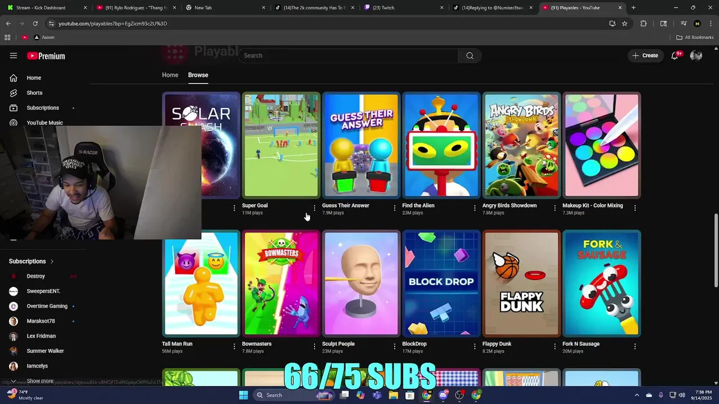Open the YouTube hamburger guide menu
Screen dimensions: 719x404
coord(13,56)
